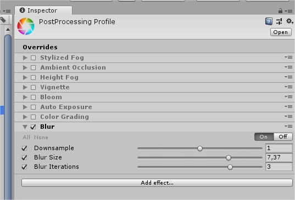Image resolution: width=295 pixels, height=200 pixels.
Task: Open Stylized Fog context menu icon
Action: coord(288,57)
